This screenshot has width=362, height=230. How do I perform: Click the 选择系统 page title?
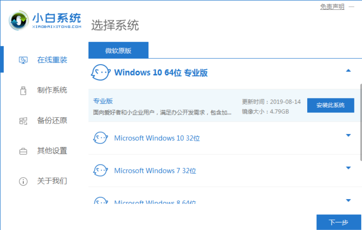115,25
